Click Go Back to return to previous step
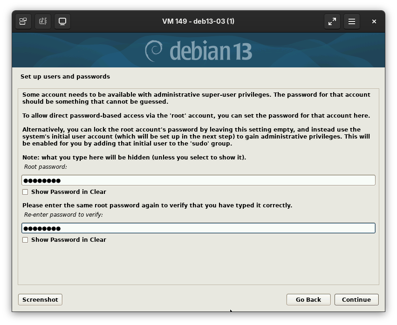Screen dimensions: 397x325 [308, 299]
